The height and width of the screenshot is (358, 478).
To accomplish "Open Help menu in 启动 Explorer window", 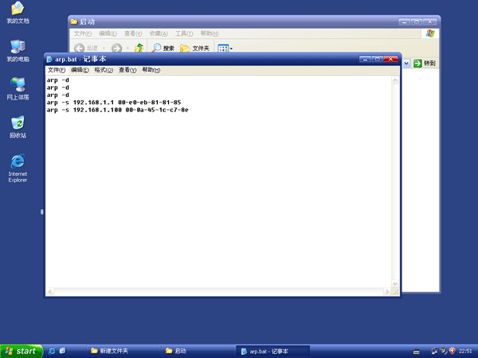I will [x=210, y=33].
